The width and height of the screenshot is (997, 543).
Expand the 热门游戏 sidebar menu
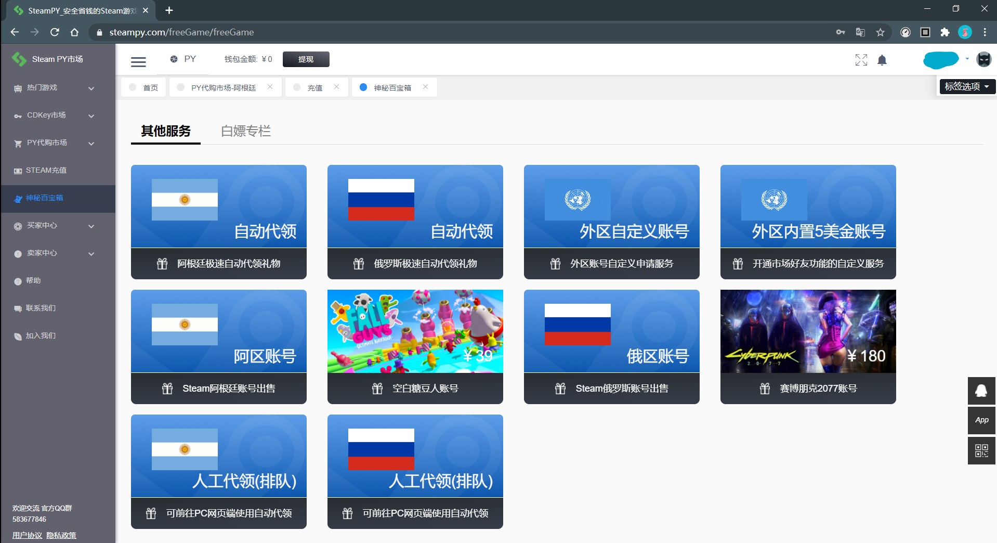(58, 88)
